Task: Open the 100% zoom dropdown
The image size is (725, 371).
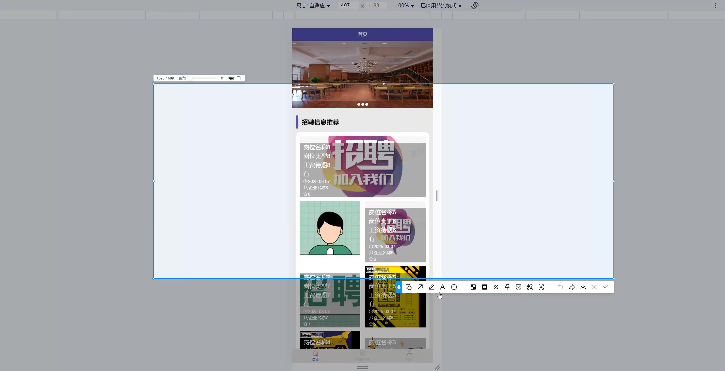Action: coord(404,6)
